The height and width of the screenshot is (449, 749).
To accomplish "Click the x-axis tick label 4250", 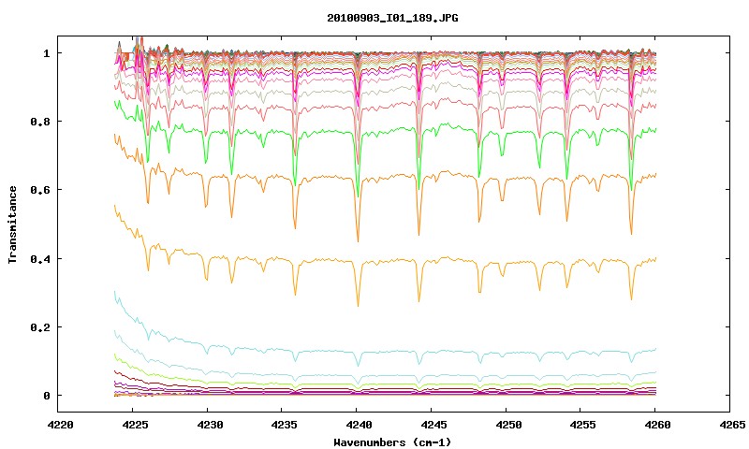I will click(508, 425).
